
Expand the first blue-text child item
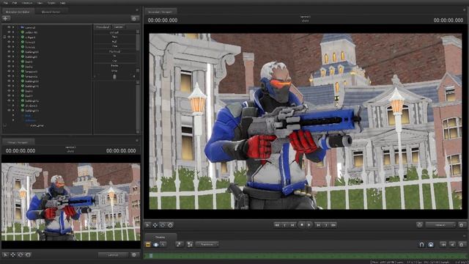(13, 116)
